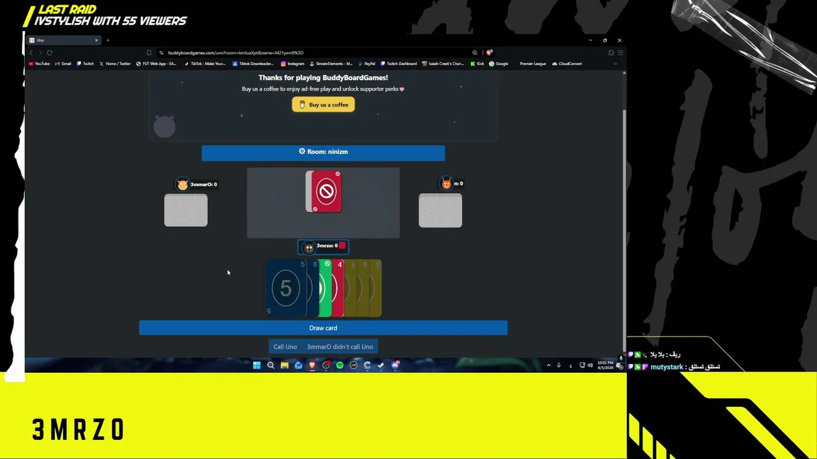Switch to the Uno browser tab

click(64, 40)
